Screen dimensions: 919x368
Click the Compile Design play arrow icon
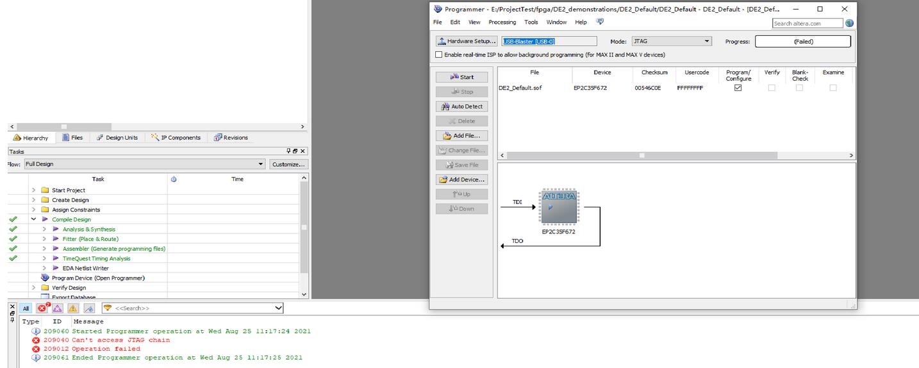(x=46, y=219)
